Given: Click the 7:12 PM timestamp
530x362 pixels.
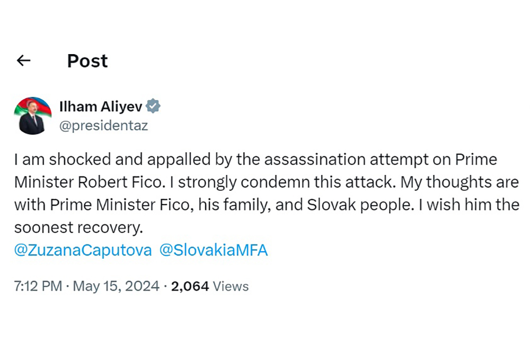Looking at the screenshot, I should 38,286.
